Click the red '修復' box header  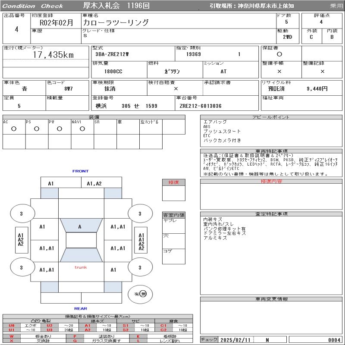pos(174,182)
